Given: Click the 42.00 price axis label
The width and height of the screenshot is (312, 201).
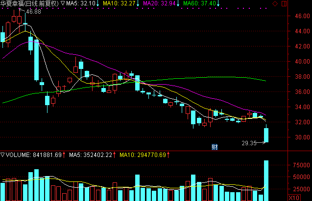Looking at the screenshot, I should (x=303, y=46).
